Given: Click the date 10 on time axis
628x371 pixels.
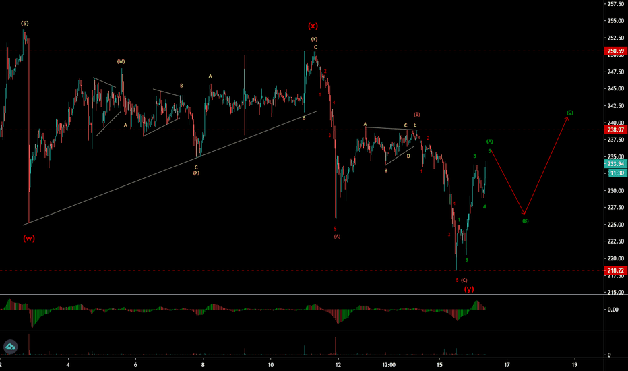Looking at the screenshot, I should [x=271, y=365].
